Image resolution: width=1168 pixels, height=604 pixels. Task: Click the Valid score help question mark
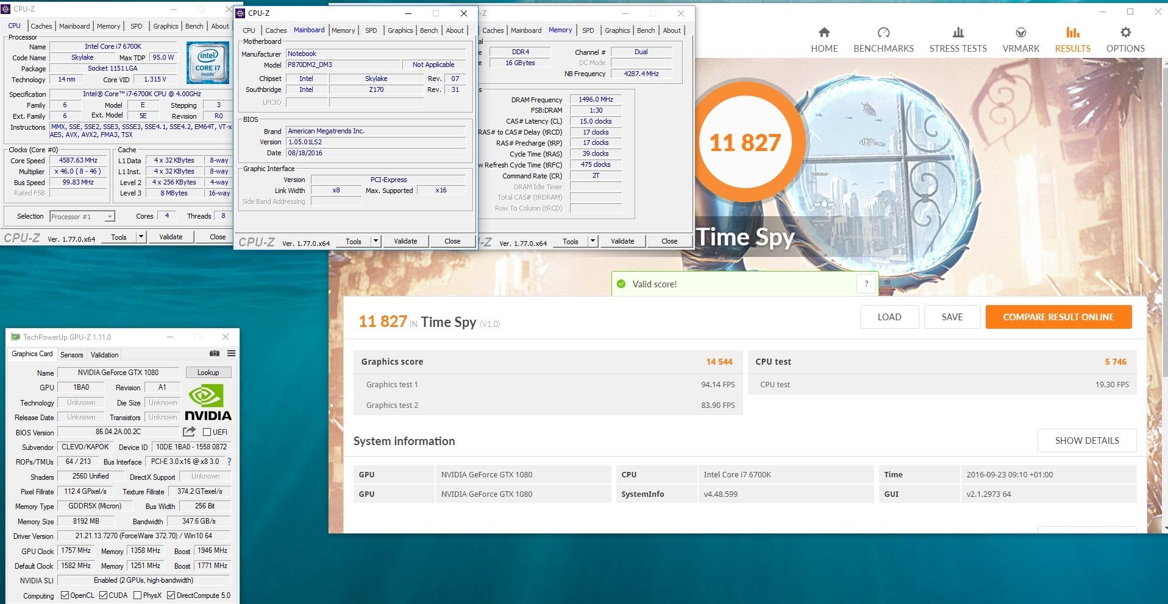866,284
